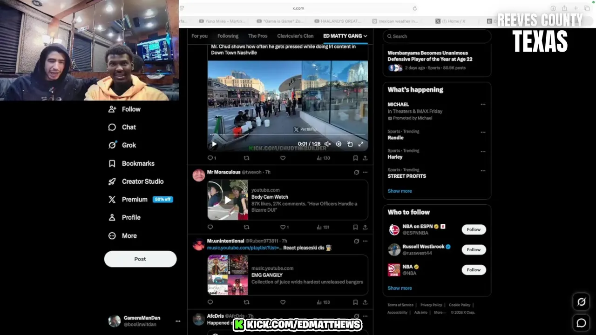This screenshot has height=335, width=596.
Task: Repost the Mr. Chud video post
Action: pos(246,158)
